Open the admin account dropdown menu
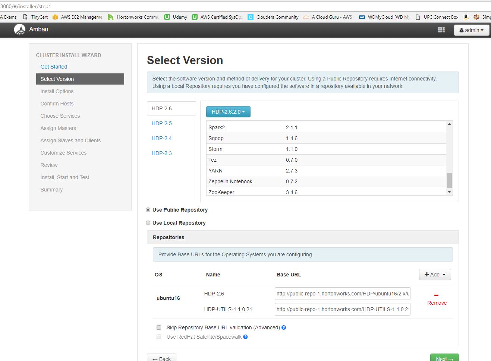491x361 pixels. click(471, 30)
